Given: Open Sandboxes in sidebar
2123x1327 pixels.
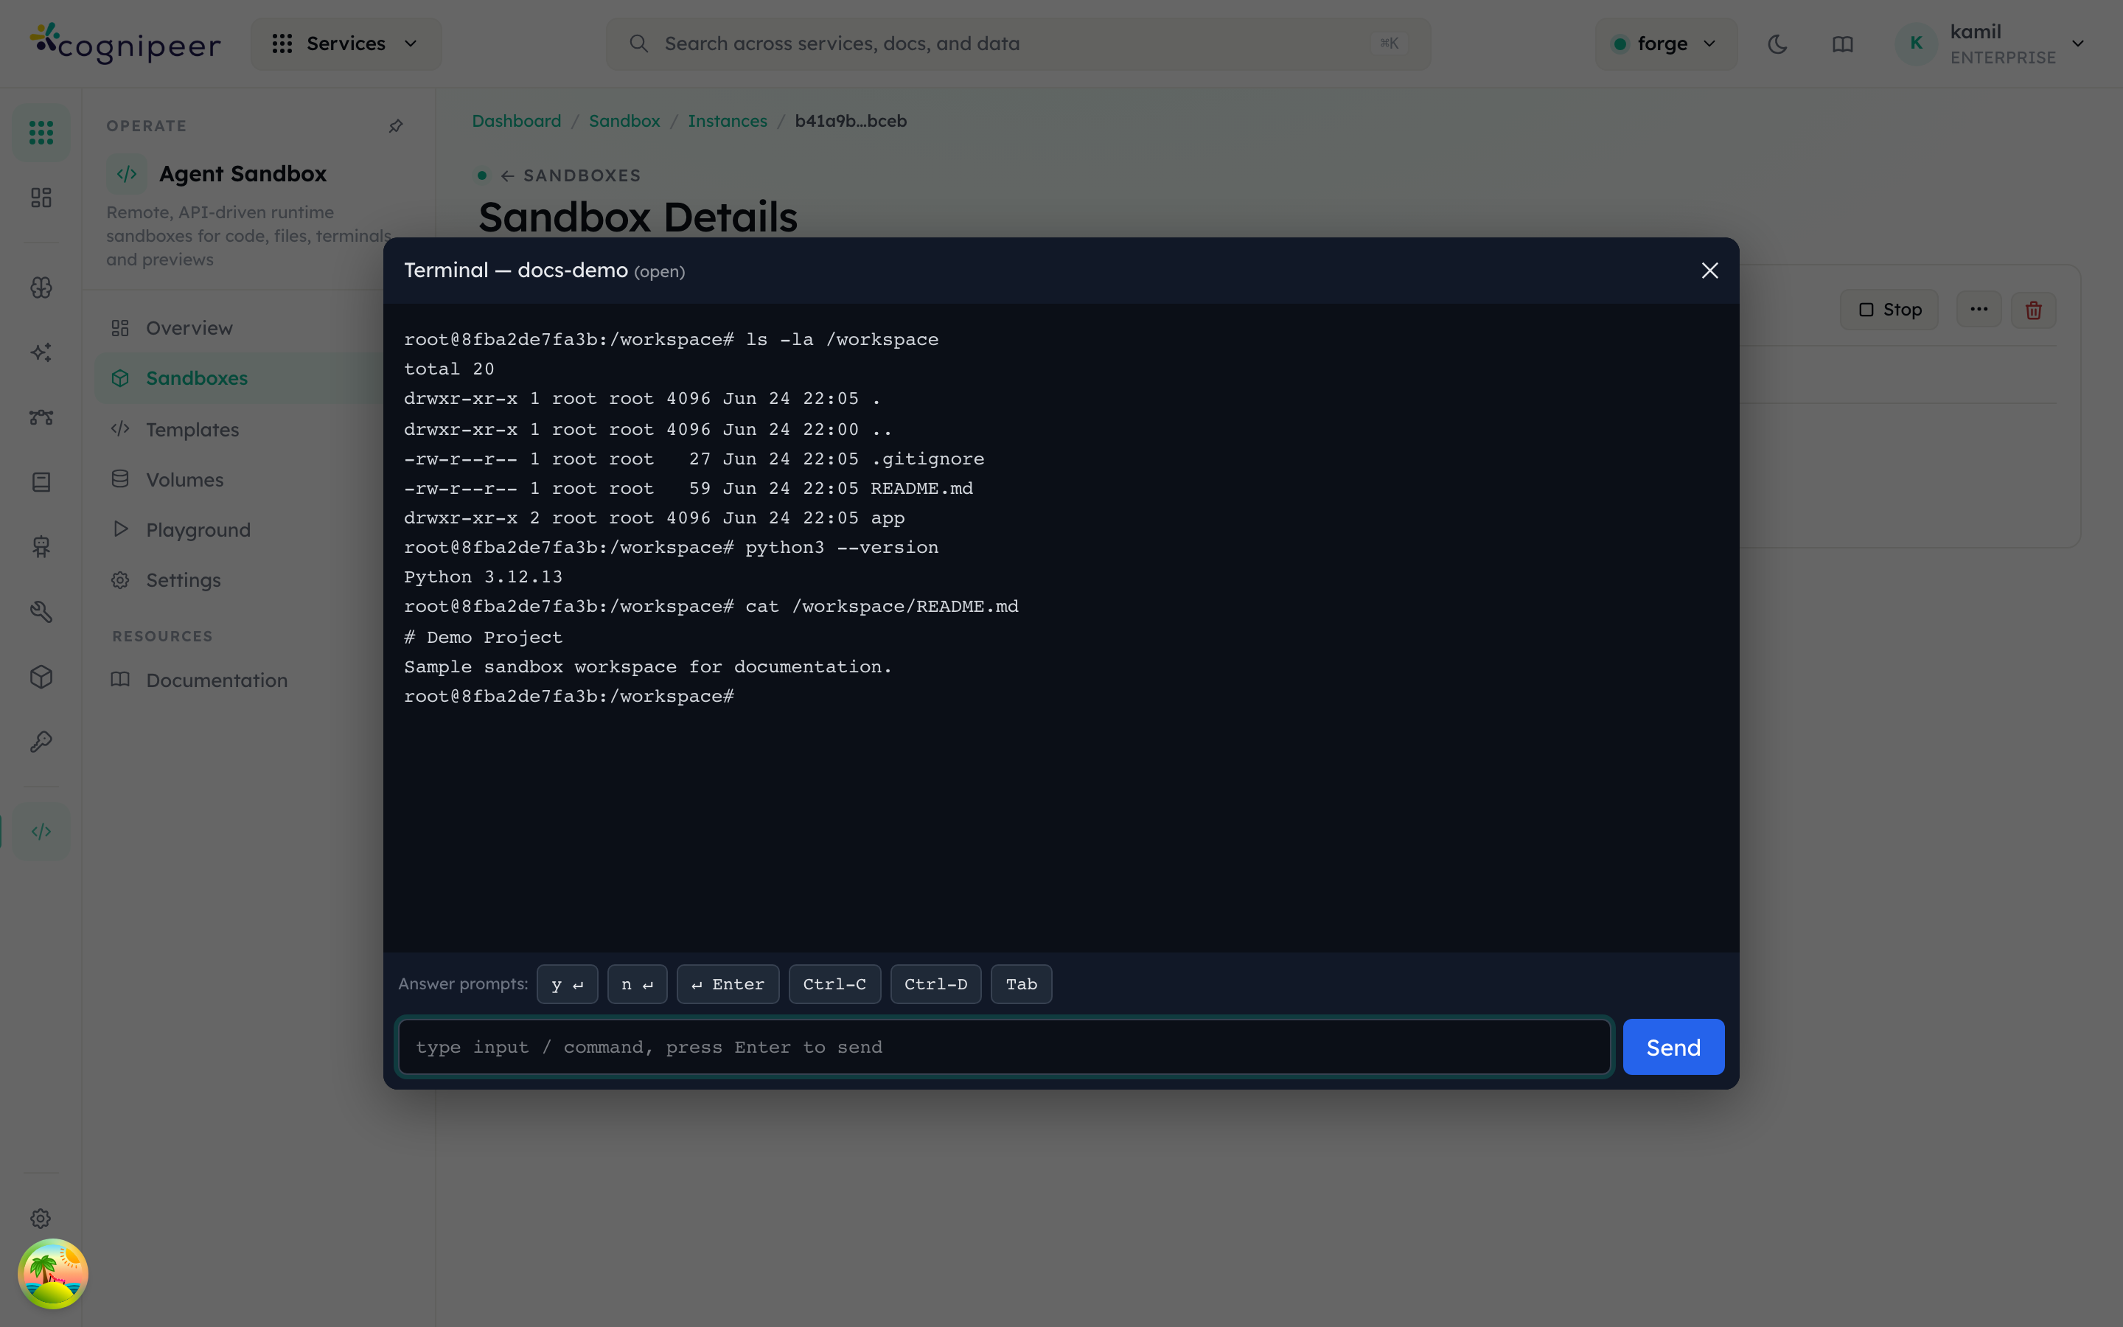Looking at the screenshot, I should (197, 378).
